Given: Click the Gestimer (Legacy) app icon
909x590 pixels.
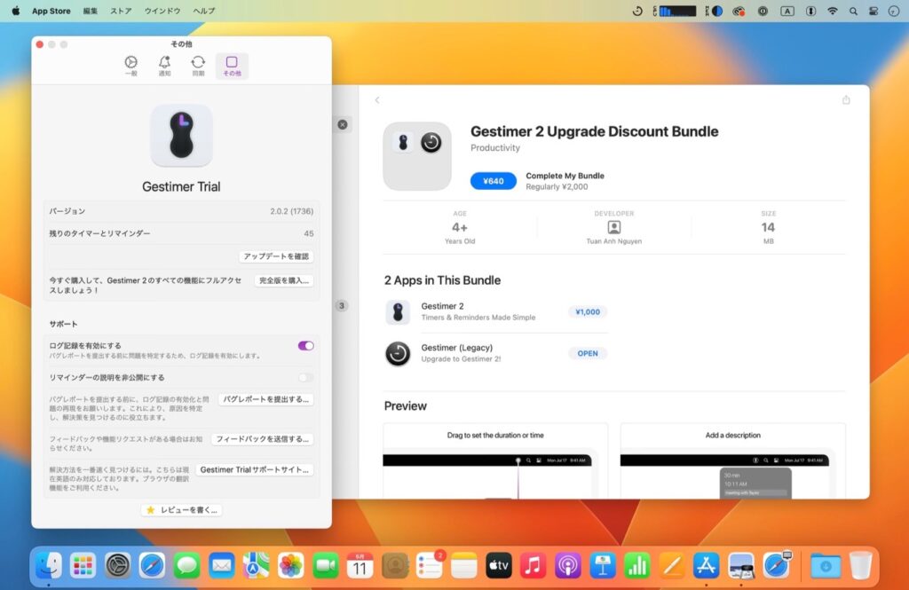Looking at the screenshot, I should coord(397,353).
